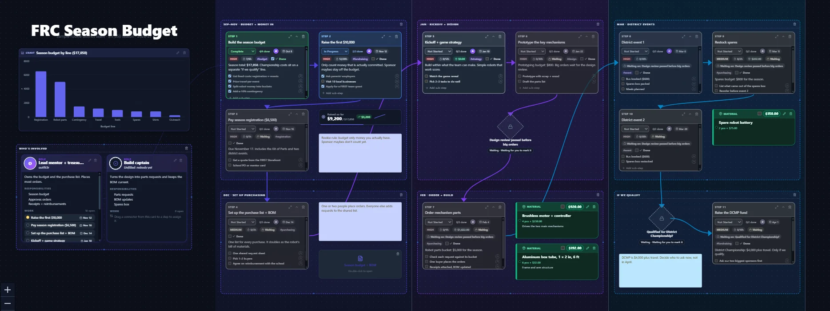Image resolution: width=830 pixels, height=311 pixels.
Task: Open Step 3 Not Started status dropdown
Action: point(242,129)
